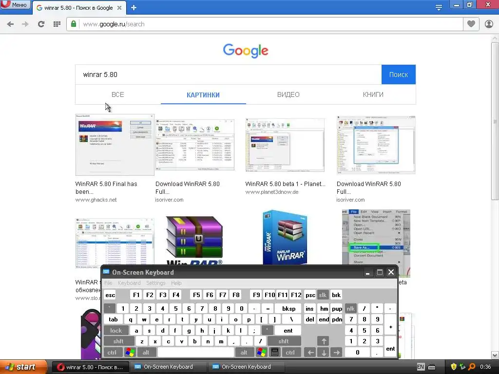Open On-Screen Keyboard Settings menu

point(156,283)
